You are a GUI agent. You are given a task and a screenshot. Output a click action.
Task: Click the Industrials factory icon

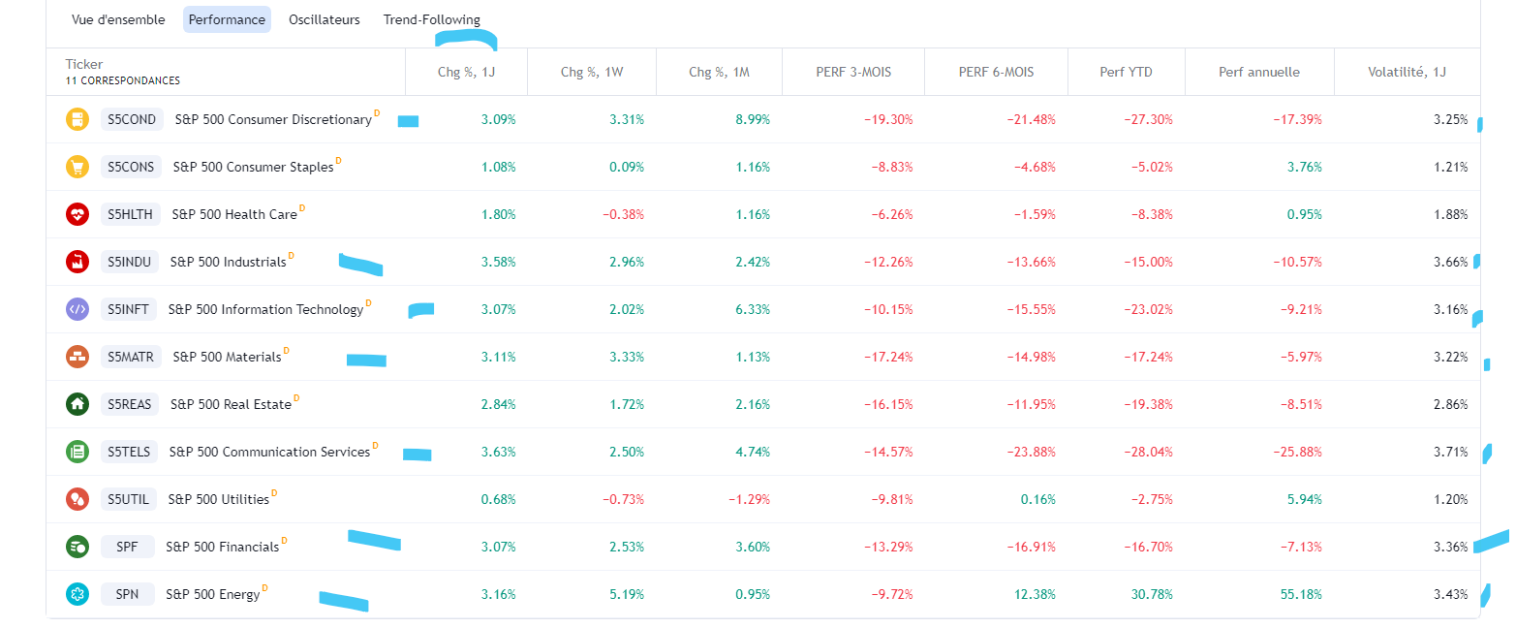[x=77, y=262]
